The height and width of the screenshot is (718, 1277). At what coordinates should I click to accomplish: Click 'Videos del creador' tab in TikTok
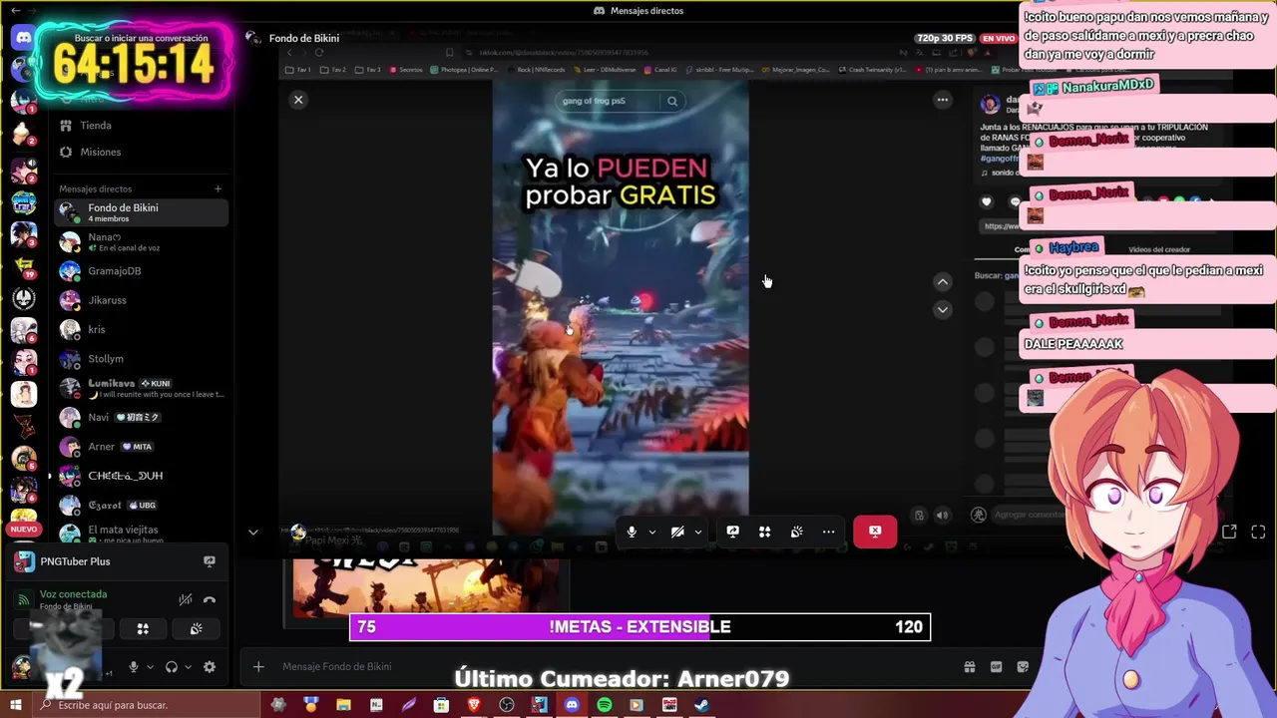pyautogui.click(x=1159, y=249)
